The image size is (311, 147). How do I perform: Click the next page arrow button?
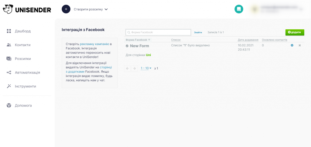(135, 68)
